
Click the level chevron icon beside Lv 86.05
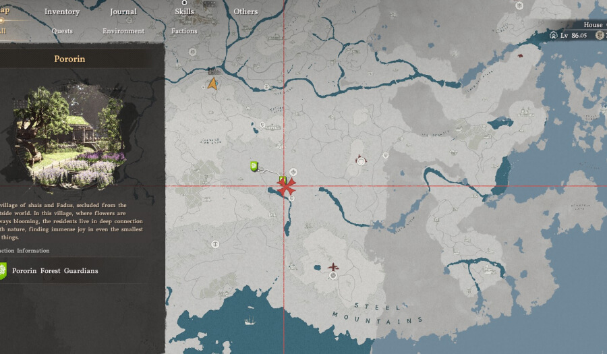tap(554, 35)
